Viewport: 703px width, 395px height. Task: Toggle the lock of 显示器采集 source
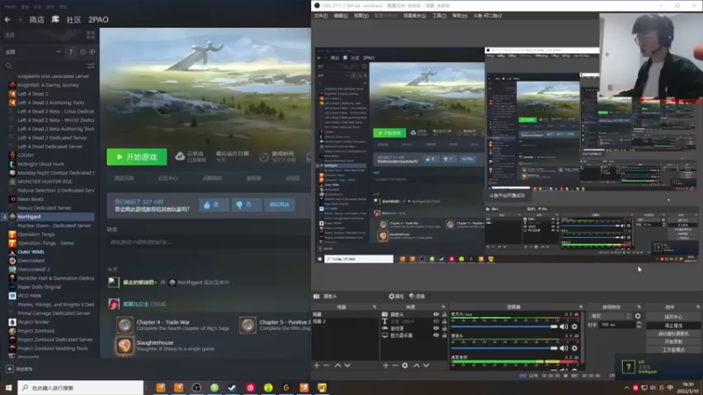click(x=445, y=335)
